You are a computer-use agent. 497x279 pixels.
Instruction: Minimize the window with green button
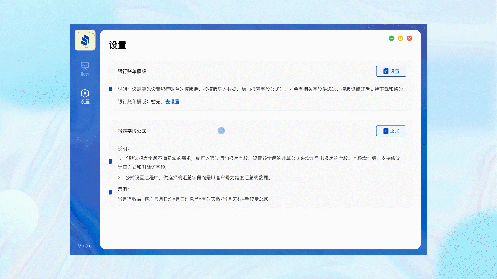click(391, 38)
